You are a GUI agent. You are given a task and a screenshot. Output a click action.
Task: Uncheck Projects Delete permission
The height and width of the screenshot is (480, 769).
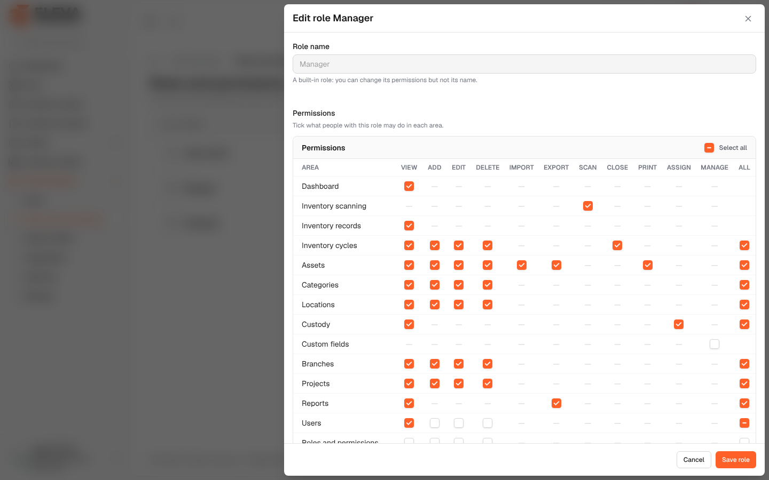(488, 383)
